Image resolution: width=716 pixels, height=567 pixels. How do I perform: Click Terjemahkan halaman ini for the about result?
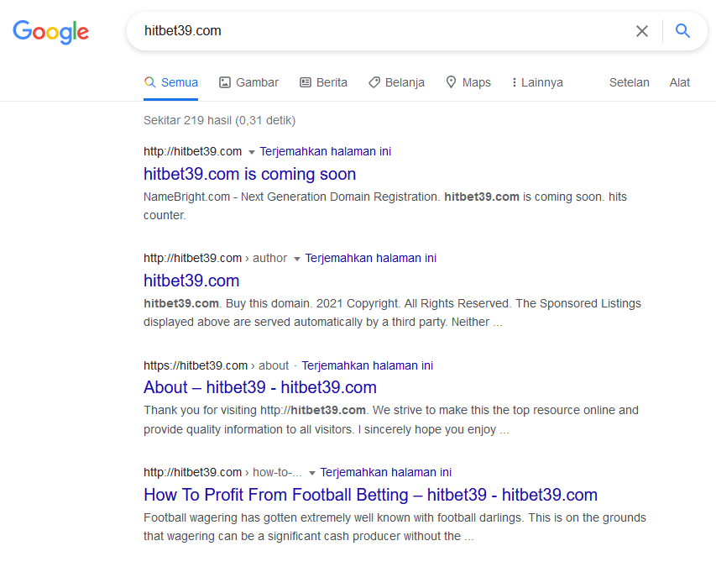coord(367,365)
